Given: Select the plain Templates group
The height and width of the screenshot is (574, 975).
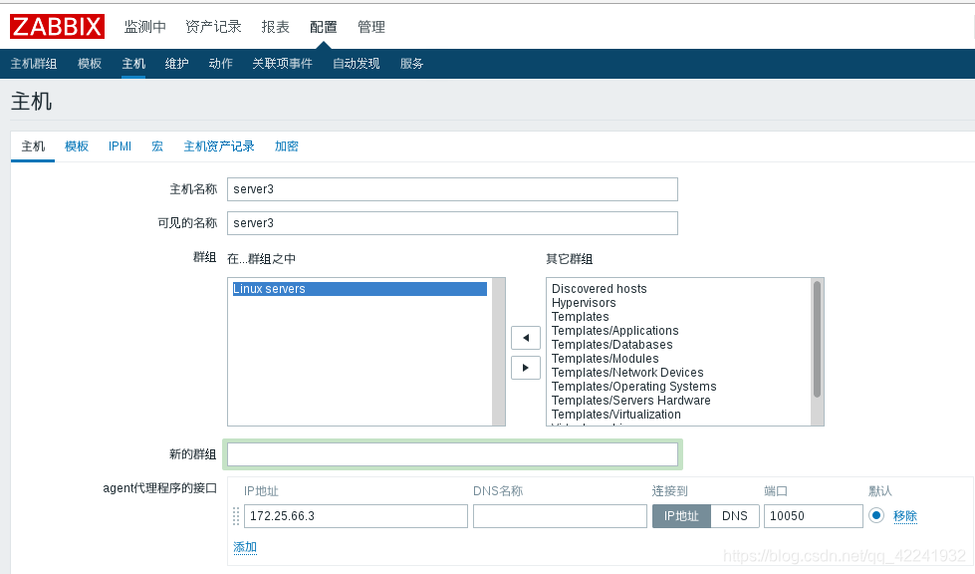Looking at the screenshot, I should (x=581, y=317).
